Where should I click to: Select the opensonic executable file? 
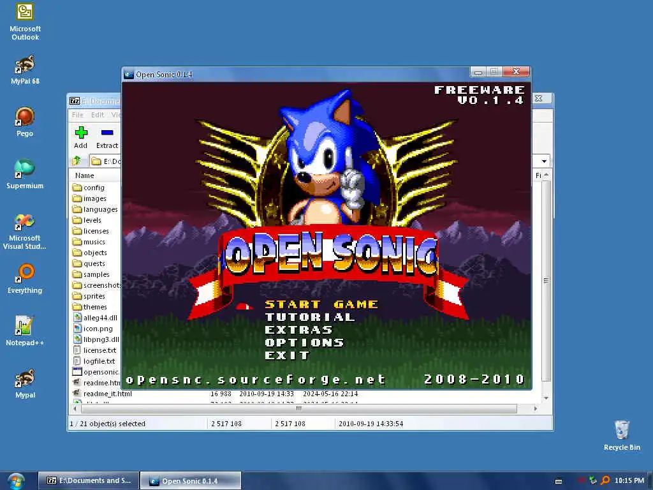[x=97, y=372]
